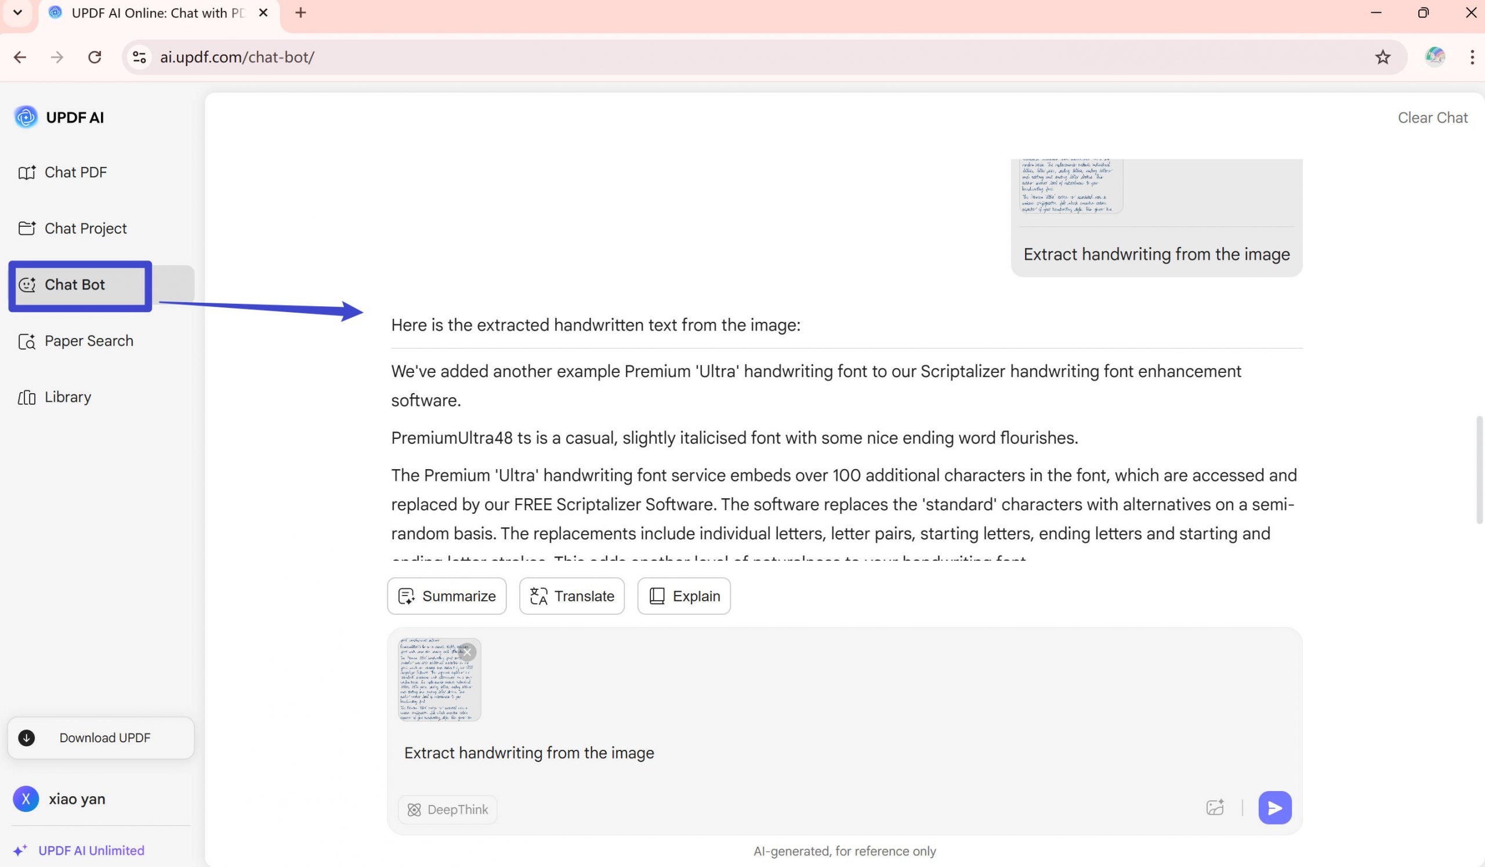Open a new browser tab
The image size is (1485, 867).
coord(300,12)
